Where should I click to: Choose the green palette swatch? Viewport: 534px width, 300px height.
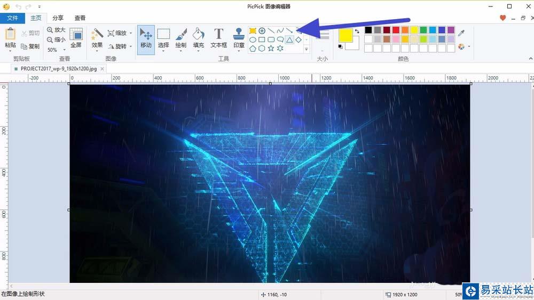(423, 30)
